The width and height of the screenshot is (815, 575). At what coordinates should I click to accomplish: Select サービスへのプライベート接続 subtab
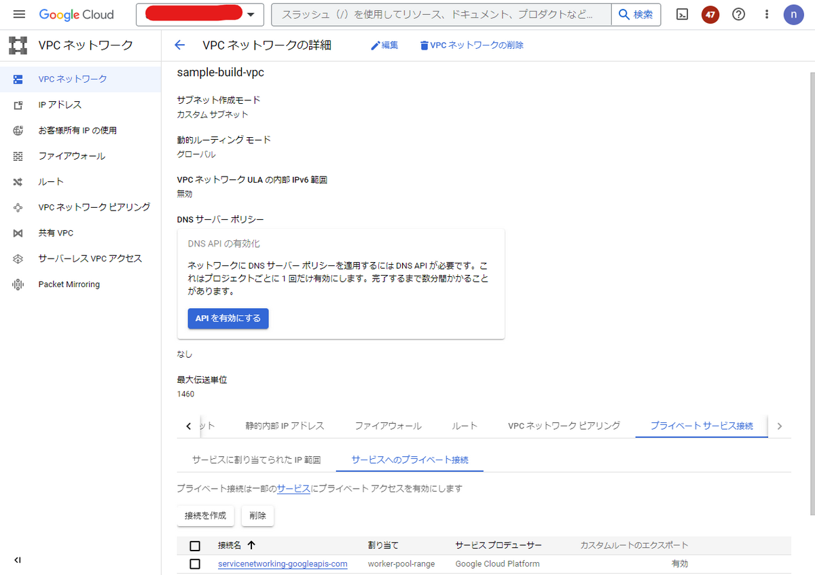pyautogui.click(x=410, y=460)
